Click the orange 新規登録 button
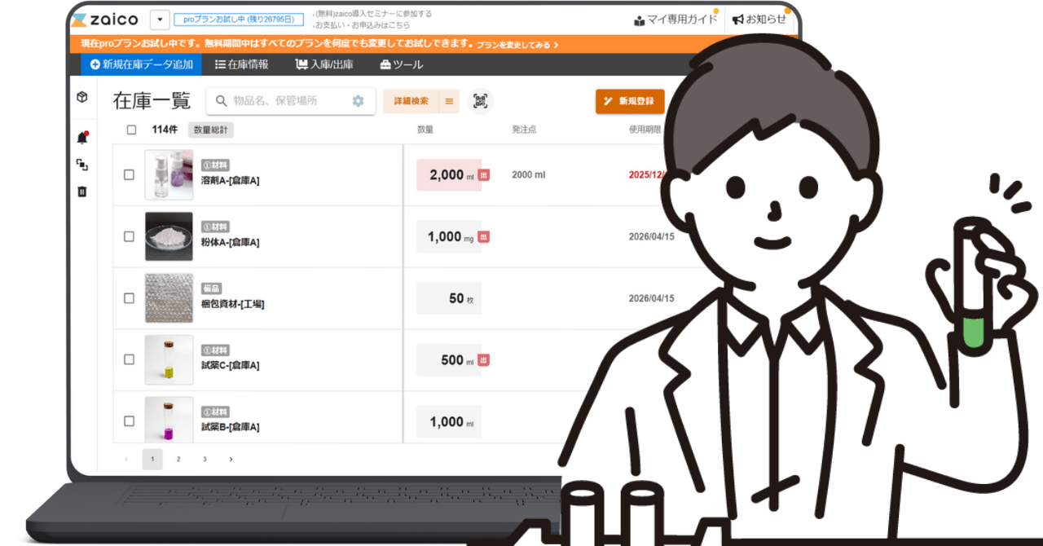This screenshot has height=546, width=1043. click(x=629, y=101)
